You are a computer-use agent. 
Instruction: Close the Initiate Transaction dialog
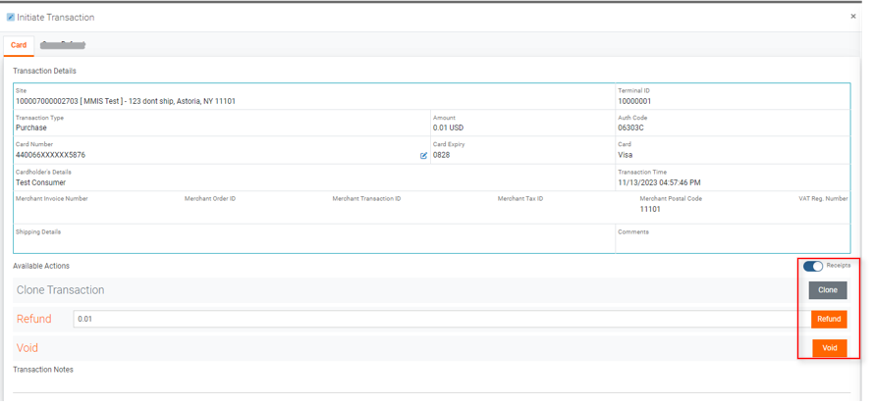853,17
